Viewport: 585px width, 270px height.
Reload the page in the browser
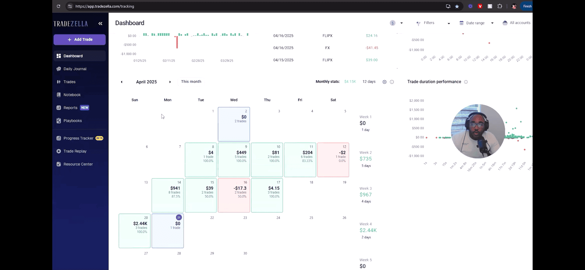coord(58,6)
